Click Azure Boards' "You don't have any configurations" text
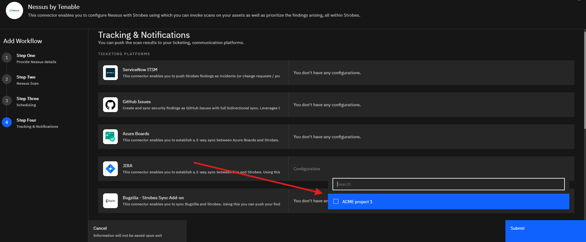The width and height of the screenshot is (586, 242). click(x=327, y=137)
